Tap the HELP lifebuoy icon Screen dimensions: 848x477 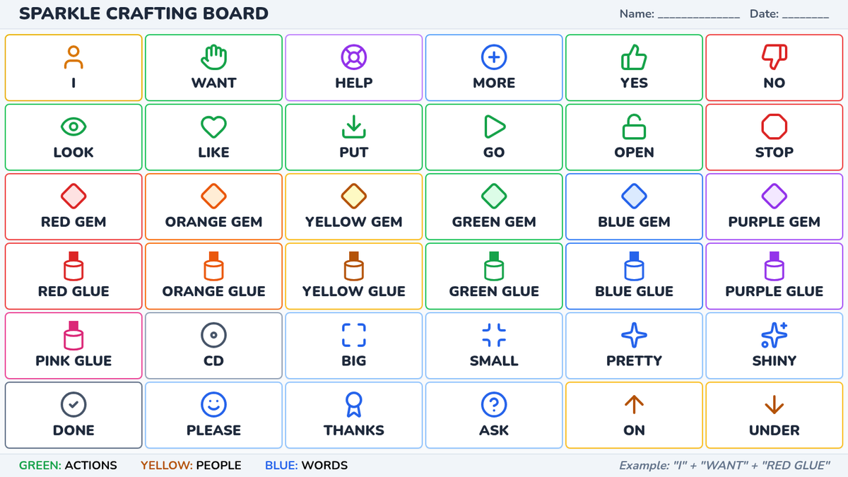coord(353,56)
